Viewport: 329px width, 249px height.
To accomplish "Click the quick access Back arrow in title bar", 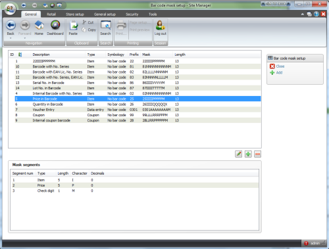I will [x=24, y=5].
